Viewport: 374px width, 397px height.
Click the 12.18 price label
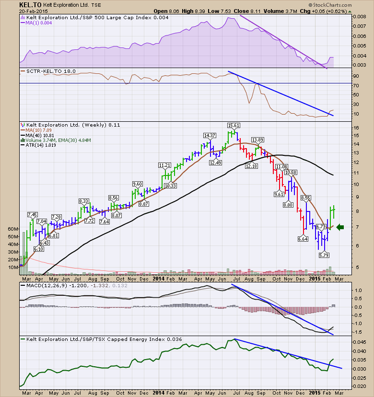coord(251,166)
